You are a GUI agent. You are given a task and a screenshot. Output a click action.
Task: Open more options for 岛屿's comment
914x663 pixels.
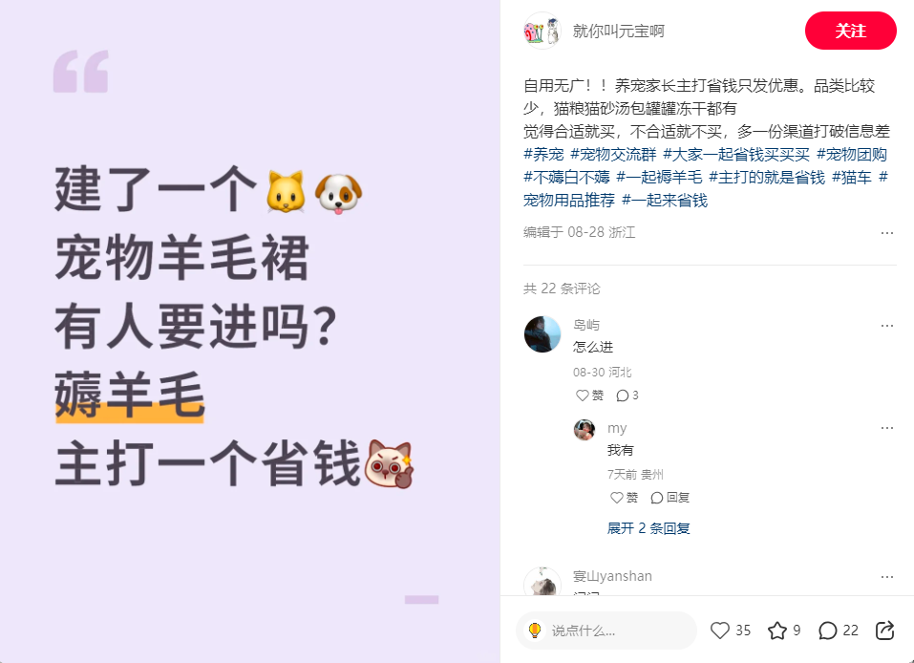[x=887, y=326]
